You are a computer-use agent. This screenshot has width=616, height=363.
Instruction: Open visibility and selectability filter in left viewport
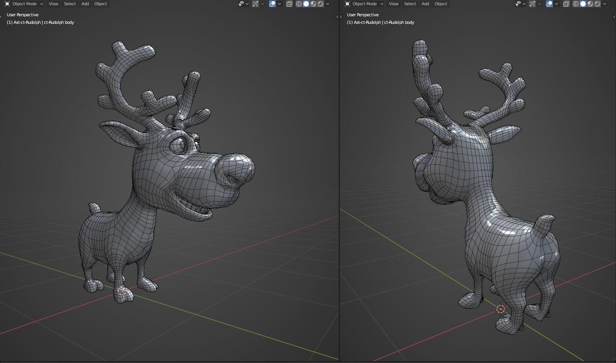click(243, 4)
